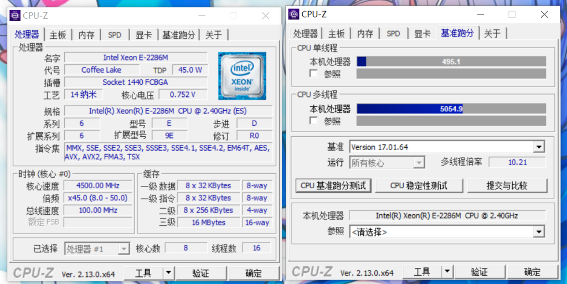Viewport: 567px width, 284px height.
Task: Open the 已选择 处理器 #1 dropdown
Action: click(123, 249)
